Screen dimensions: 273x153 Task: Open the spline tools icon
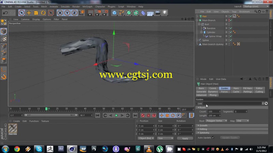(x=121, y=13)
